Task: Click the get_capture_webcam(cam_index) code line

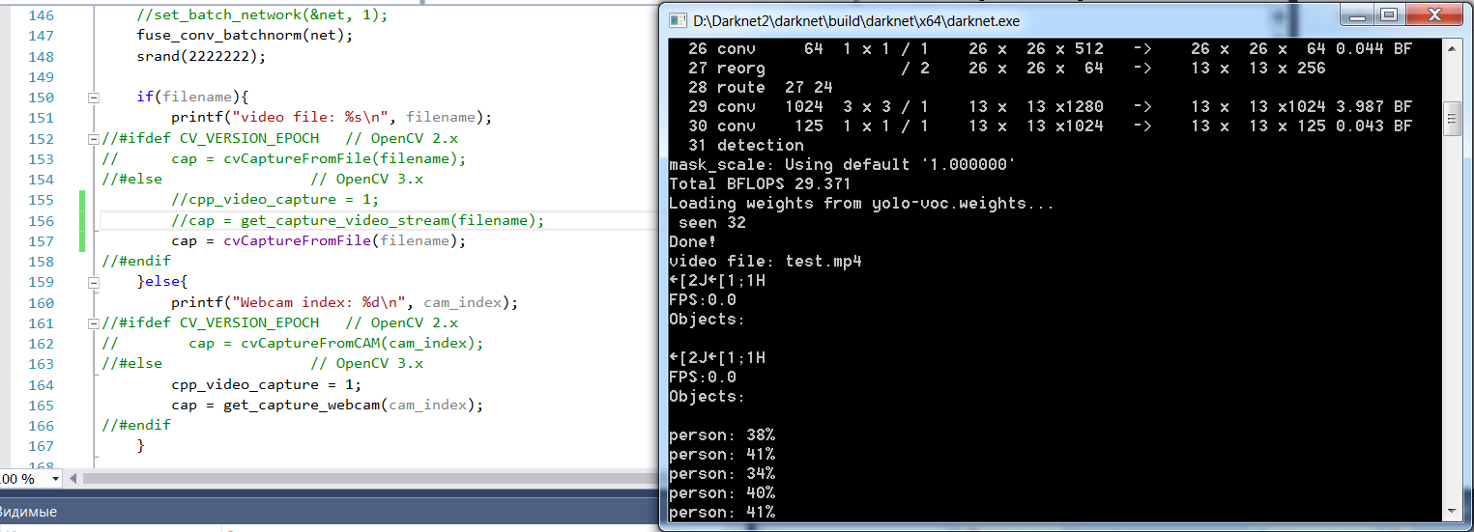Action: tap(327, 406)
